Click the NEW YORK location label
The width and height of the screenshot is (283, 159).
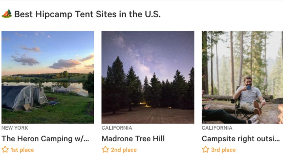pos(15,128)
